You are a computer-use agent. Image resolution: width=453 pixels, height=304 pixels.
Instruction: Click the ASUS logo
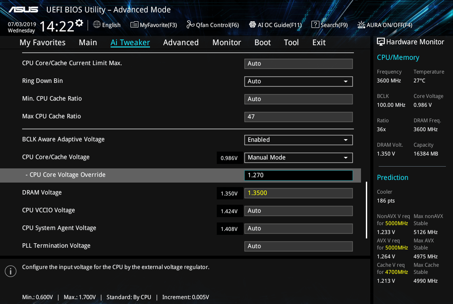point(23,10)
